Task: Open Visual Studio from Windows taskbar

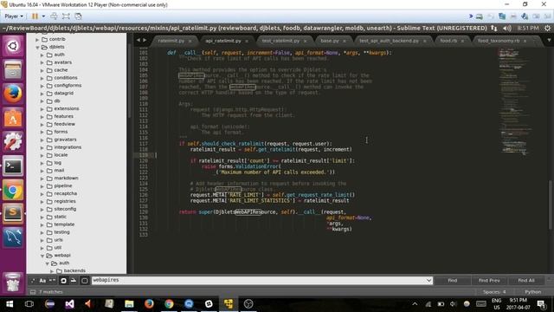Action: [x=69, y=304]
